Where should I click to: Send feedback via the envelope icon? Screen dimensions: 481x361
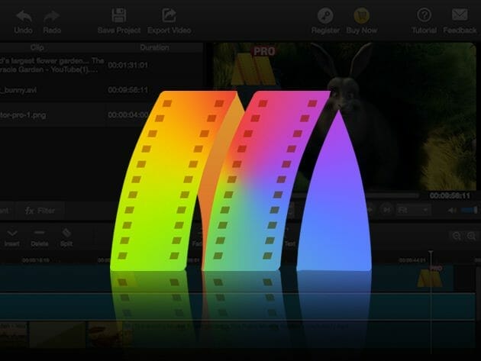tap(459, 15)
